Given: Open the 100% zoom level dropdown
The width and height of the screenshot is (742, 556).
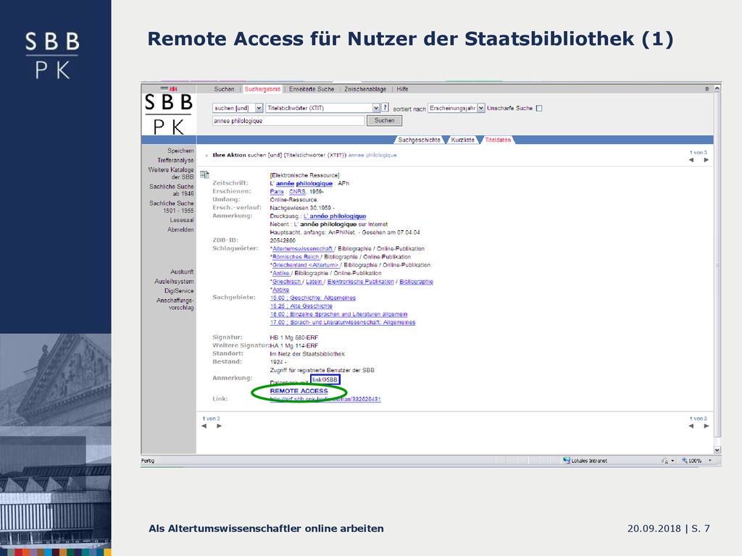Looking at the screenshot, I should (x=709, y=460).
